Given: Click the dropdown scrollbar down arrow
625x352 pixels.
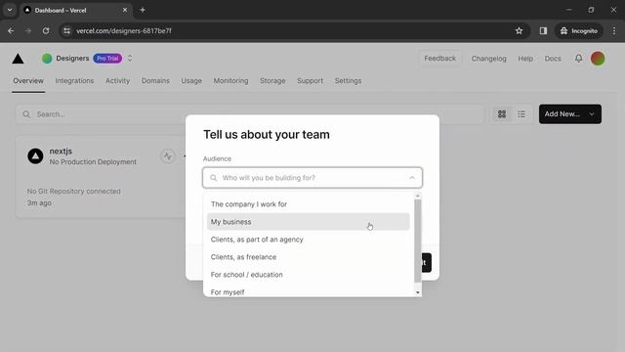Looking at the screenshot, I should coord(417,293).
